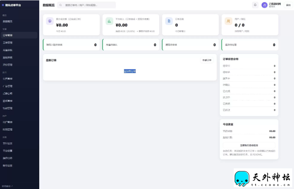
Task: Open the 退款待处理 pending card
Action: click(250, 45)
